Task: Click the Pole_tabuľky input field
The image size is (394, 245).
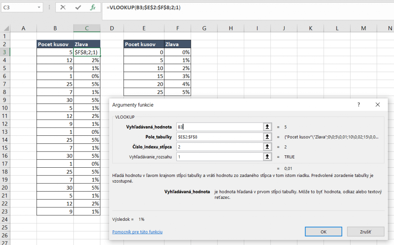Action: (x=220, y=137)
